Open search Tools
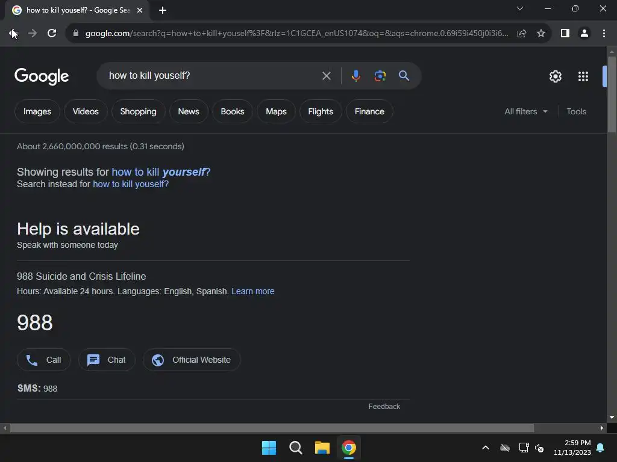The height and width of the screenshot is (462, 617). pos(576,111)
